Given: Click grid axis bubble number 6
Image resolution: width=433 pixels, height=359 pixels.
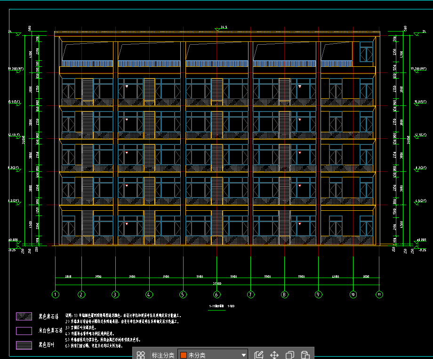Looking at the screenshot, I should tap(216, 295).
